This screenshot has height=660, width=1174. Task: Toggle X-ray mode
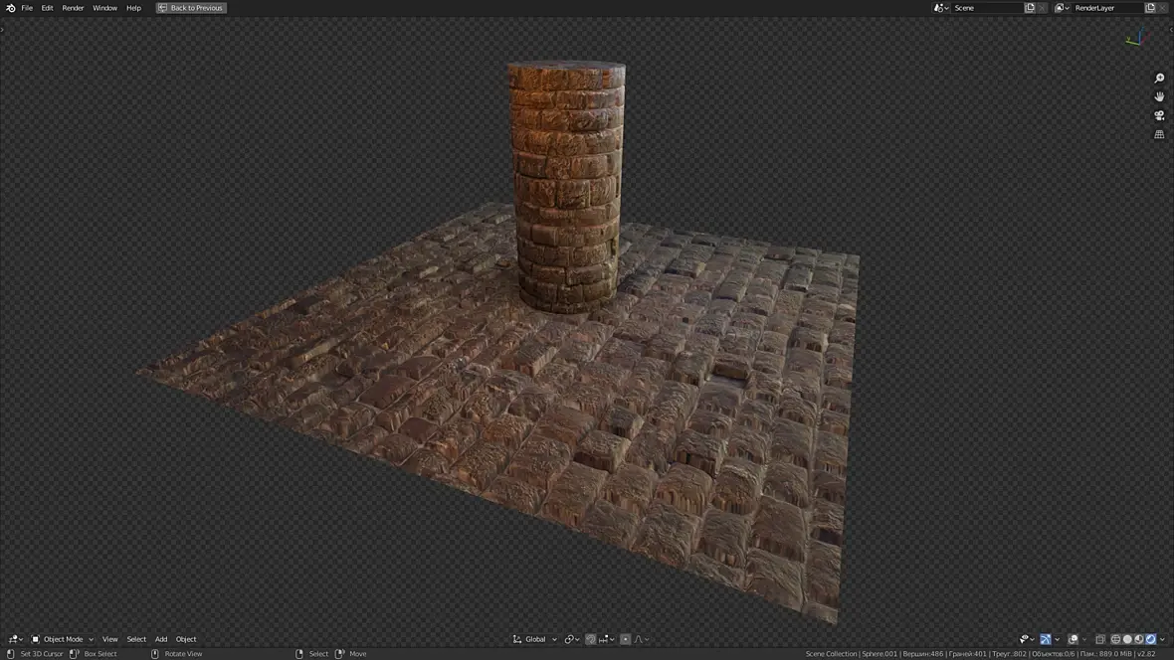[1099, 639]
